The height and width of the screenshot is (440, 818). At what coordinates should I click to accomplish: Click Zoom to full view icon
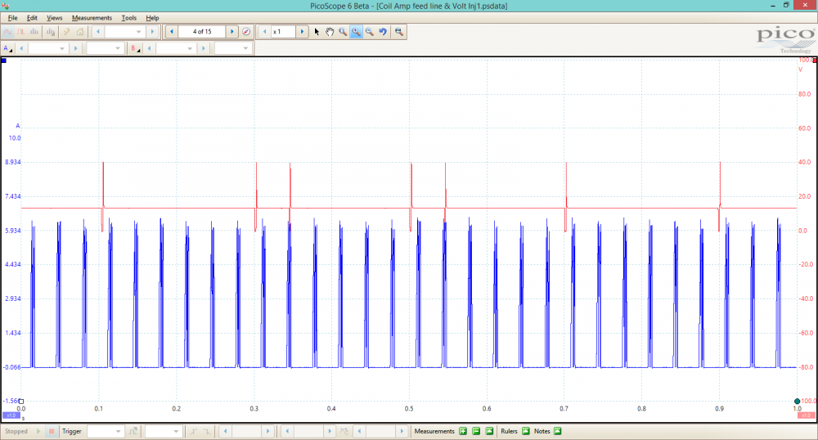[399, 32]
